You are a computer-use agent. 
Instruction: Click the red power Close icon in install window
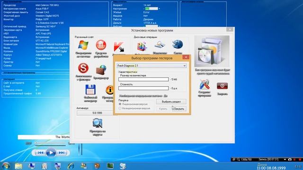[x=222, y=86]
